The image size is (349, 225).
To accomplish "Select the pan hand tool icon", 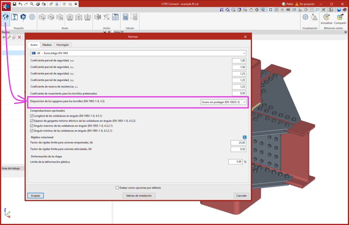I will (x=251, y=10).
